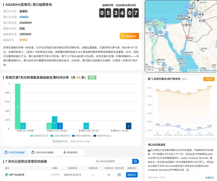The height and width of the screenshot is (181, 217).
Task: Click the ship name SSF VALENCE
Action: [x=17, y=175]
